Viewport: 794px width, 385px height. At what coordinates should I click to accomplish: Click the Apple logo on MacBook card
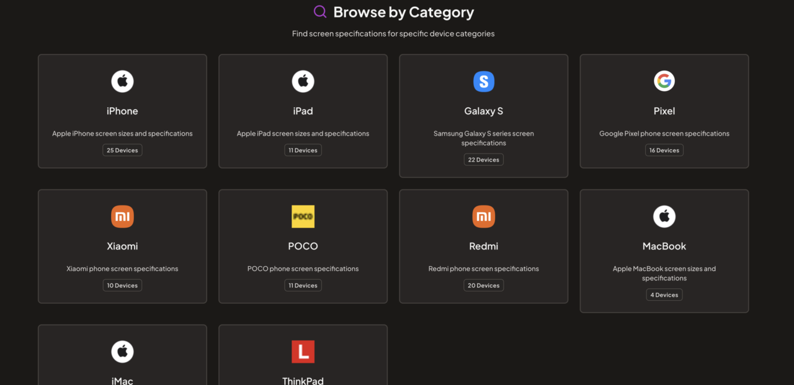point(664,217)
